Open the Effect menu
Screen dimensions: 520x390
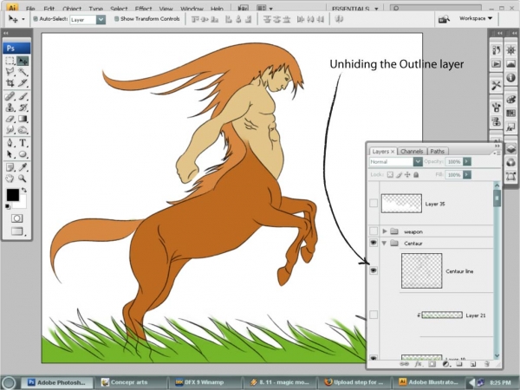pos(144,9)
